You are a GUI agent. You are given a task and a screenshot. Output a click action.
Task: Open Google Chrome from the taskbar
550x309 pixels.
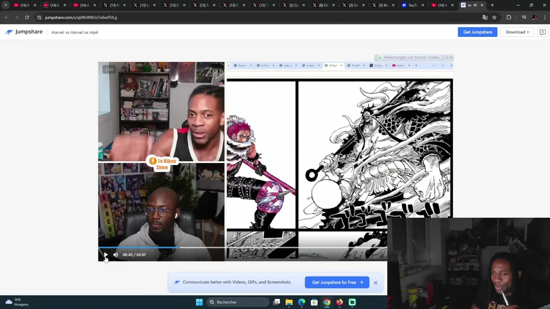coord(327,302)
